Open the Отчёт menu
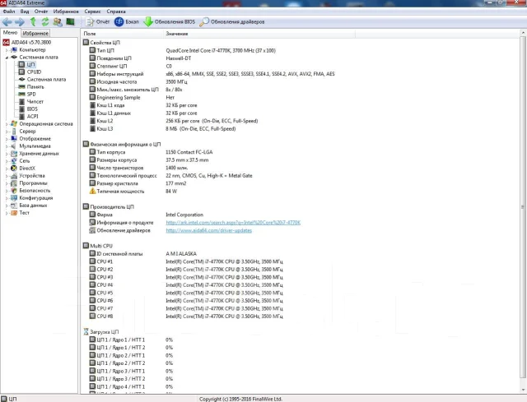The width and height of the screenshot is (527, 402). click(x=41, y=12)
